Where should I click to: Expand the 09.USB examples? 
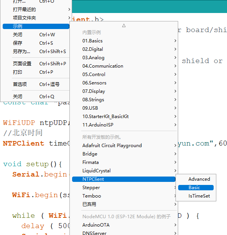coord(124,108)
